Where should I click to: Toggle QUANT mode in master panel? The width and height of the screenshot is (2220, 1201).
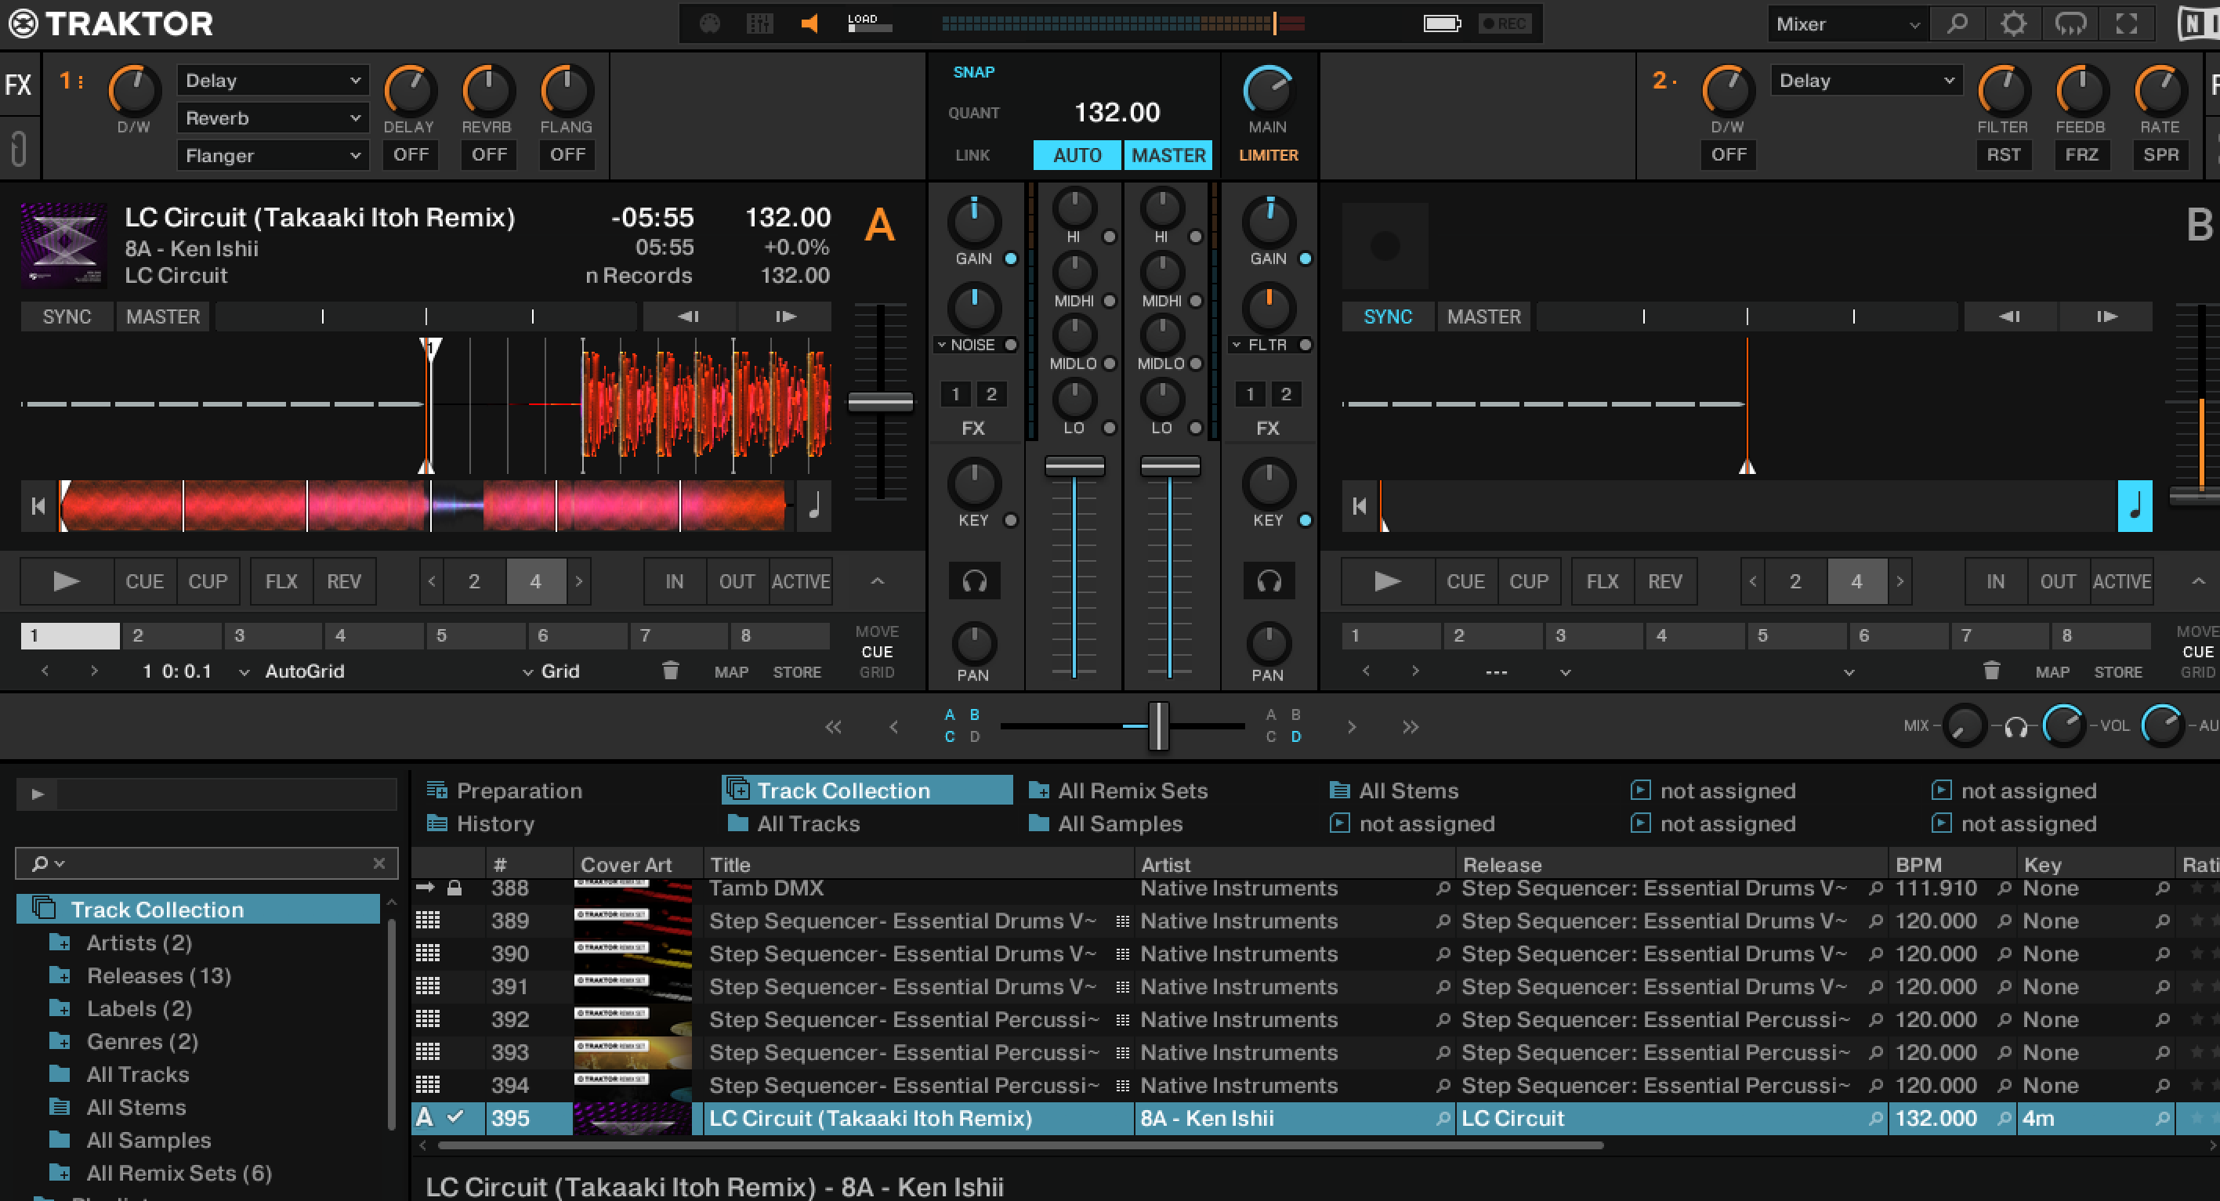[974, 113]
